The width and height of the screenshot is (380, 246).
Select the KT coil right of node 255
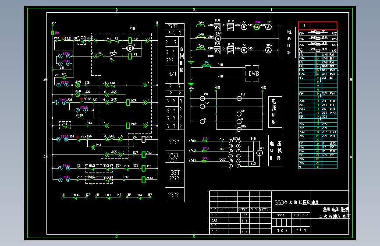point(143,168)
